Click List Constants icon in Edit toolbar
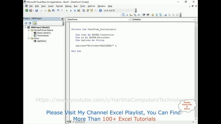The height and width of the screenshot is (124, 221). [127, 15]
